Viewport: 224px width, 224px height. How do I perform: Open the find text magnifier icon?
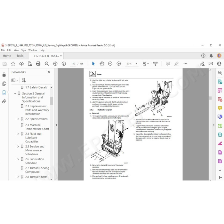click(x=47, y=64)
